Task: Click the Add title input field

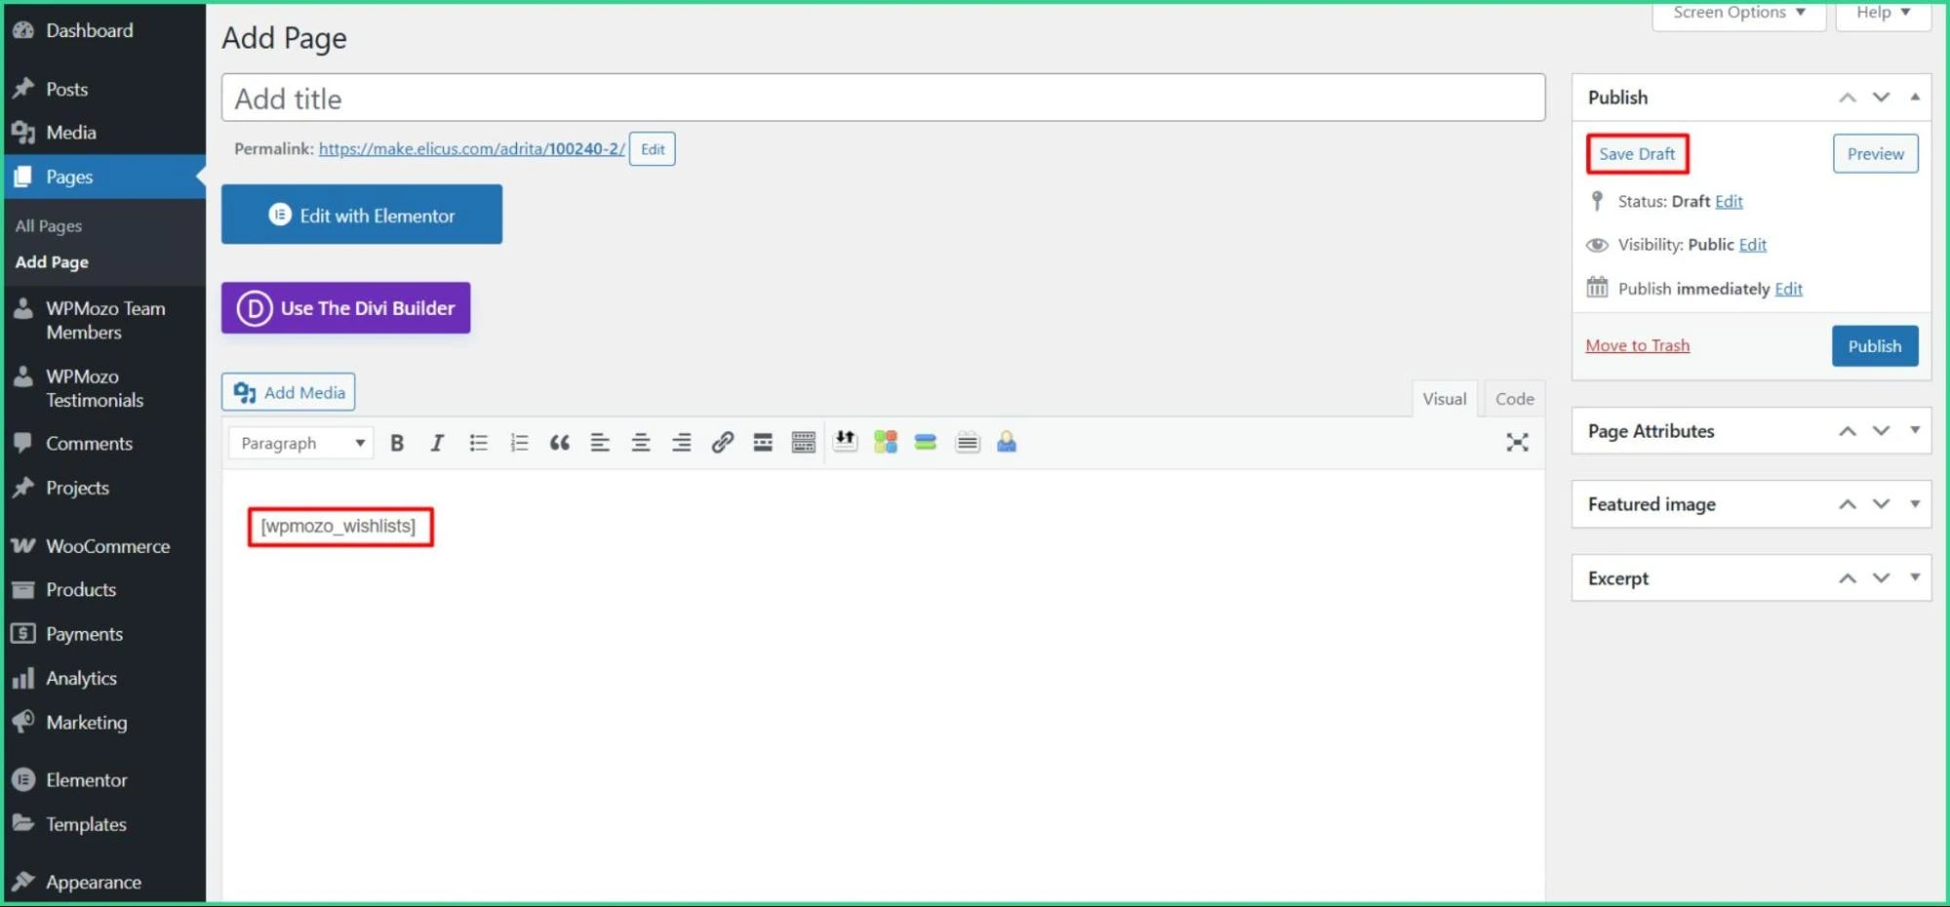Action: (883, 99)
